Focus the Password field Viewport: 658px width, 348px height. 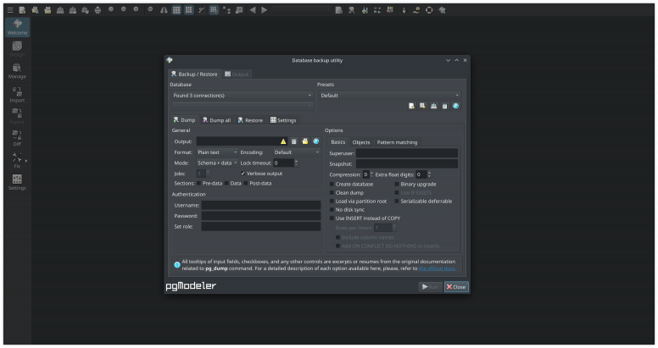pyautogui.click(x=261, y=216)
